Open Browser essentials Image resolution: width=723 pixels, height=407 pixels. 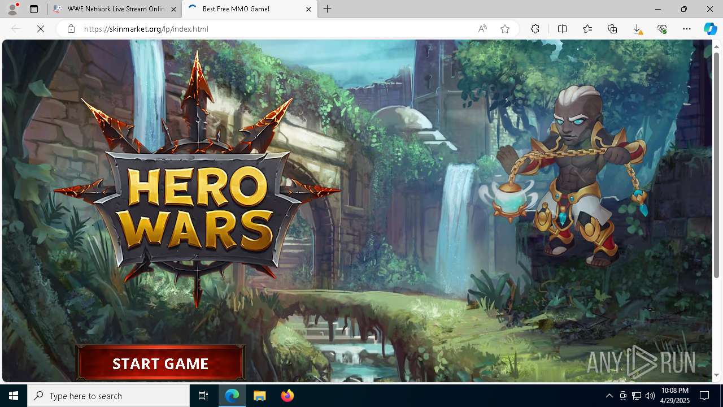pos(662,29)
